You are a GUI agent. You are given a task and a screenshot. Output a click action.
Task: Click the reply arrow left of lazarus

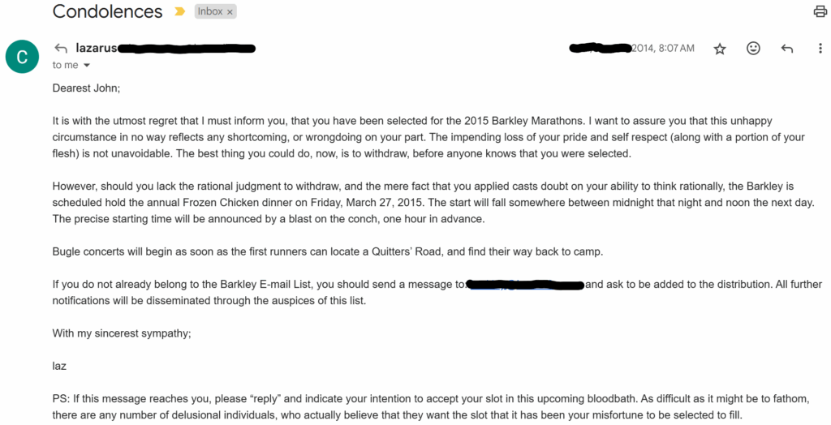click(x=61, y=48)
